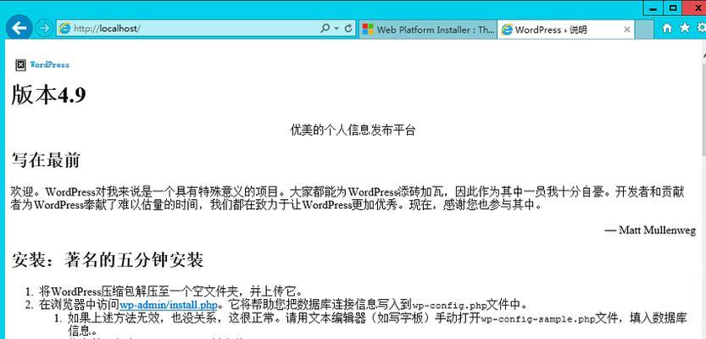Click the 写在最前 heading

46,160
